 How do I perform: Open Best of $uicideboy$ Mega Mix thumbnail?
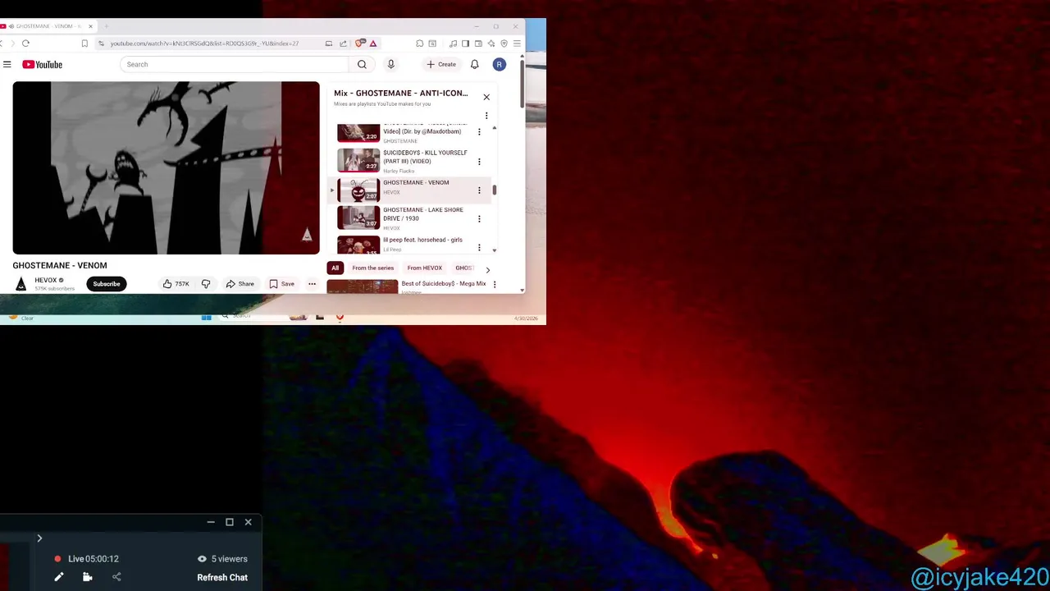point(362,286)
